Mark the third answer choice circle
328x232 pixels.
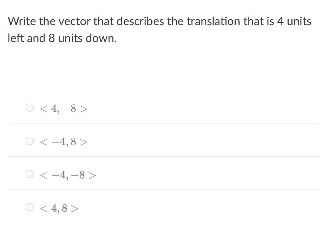pyautogui.click(x=30, y=174)
